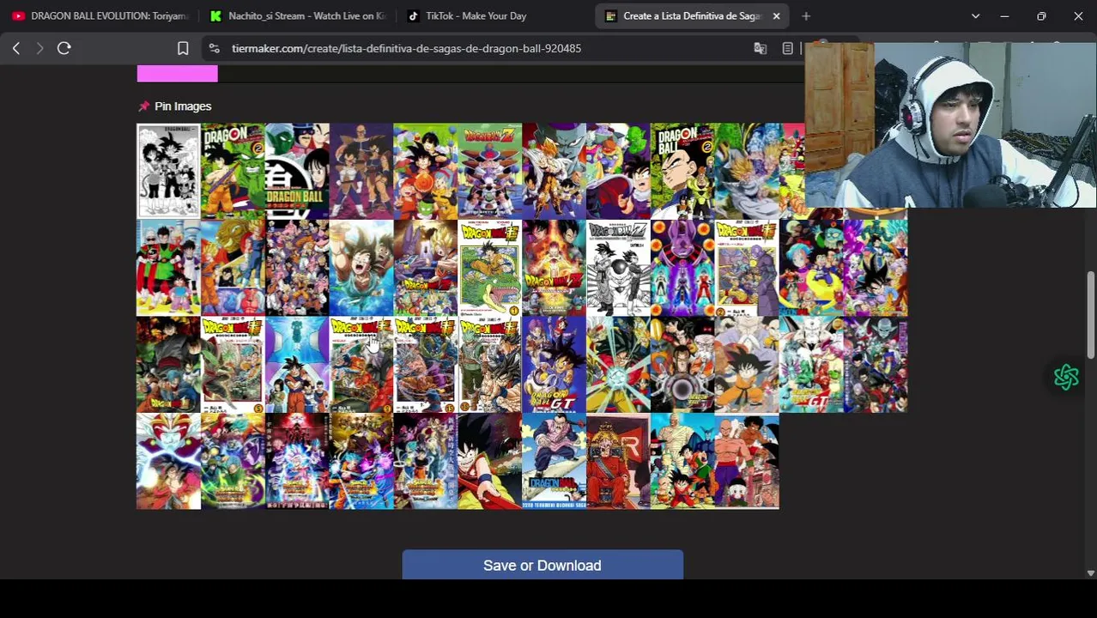Select the Z fighters group poster image

297,268
